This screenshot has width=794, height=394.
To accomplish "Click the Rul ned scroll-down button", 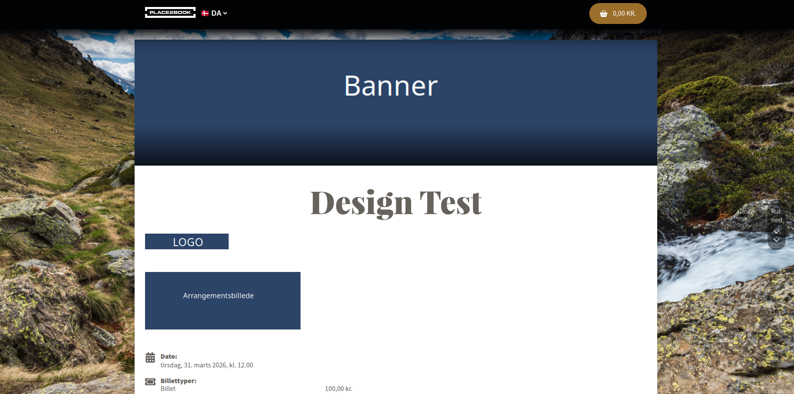I will click(x=776, y=225).
